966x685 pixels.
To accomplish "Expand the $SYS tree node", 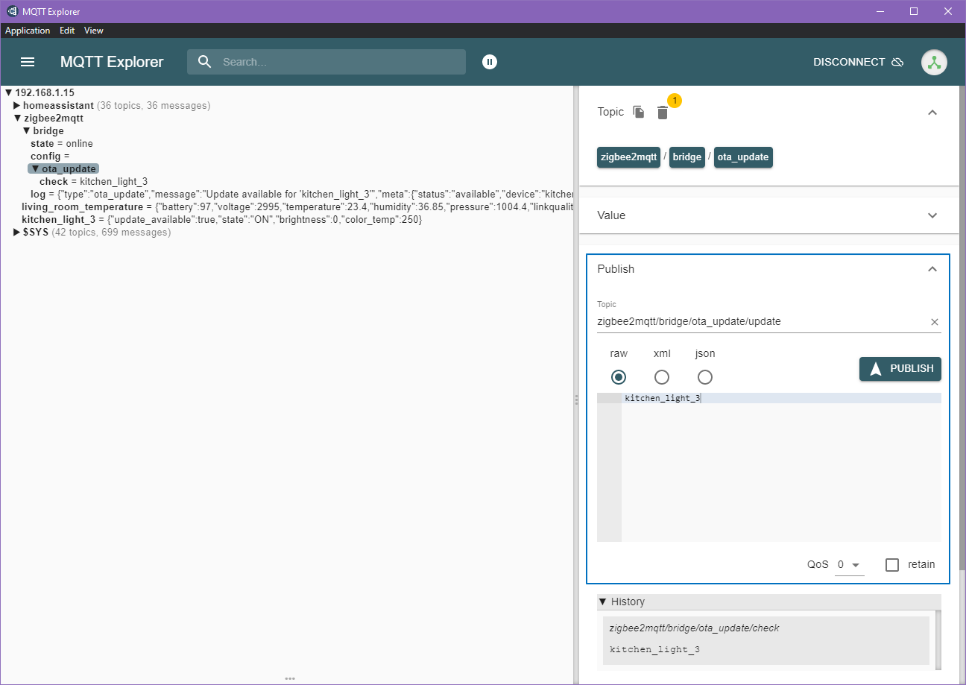I will tap(17, 233).
